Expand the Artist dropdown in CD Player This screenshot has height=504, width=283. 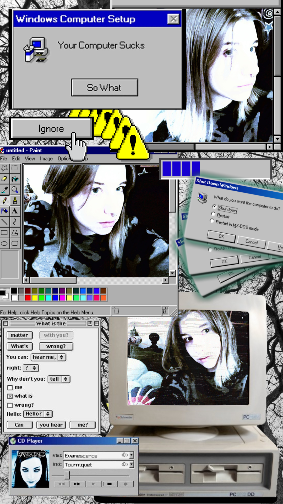click(132, 455)
